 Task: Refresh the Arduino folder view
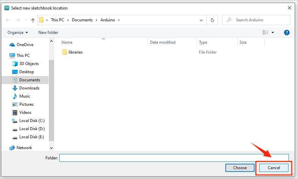click(212, 20)
